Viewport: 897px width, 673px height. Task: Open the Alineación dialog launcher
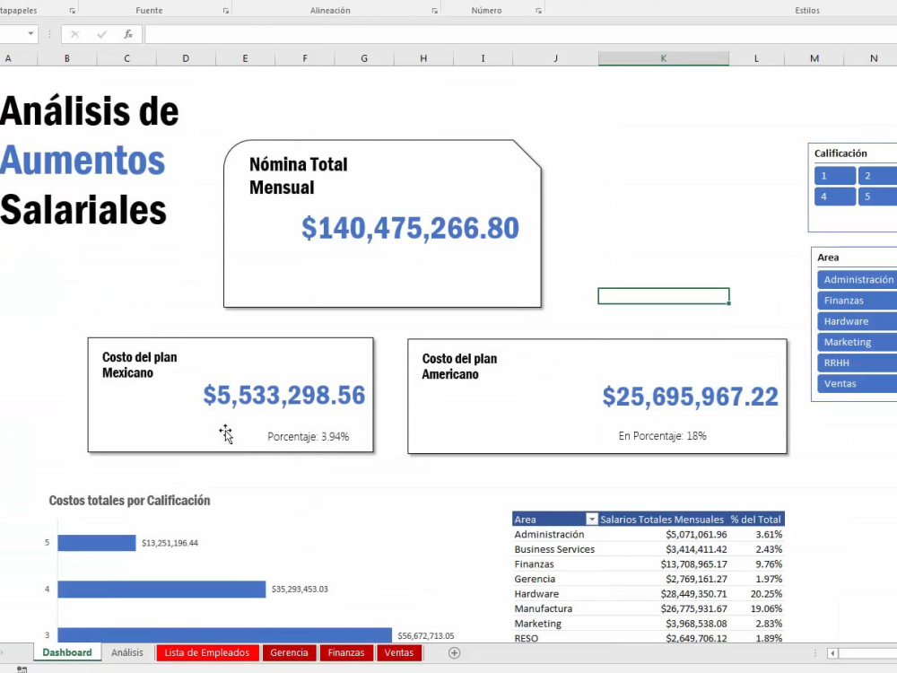(435, 11)
